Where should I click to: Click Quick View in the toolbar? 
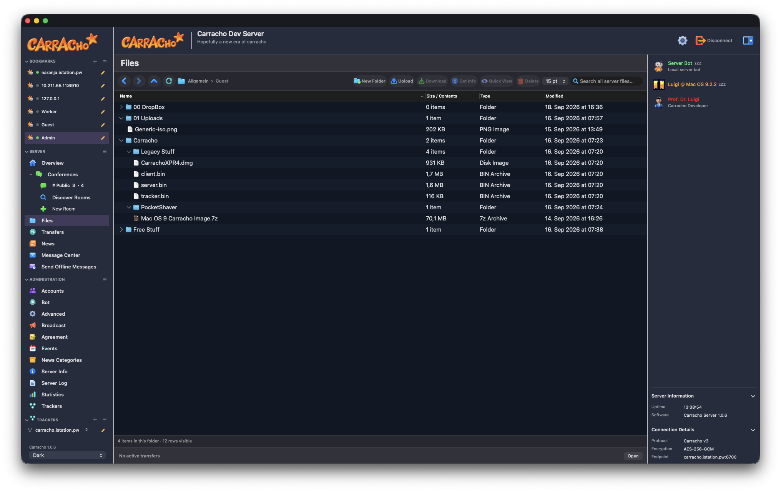pyautogui.click(x=497, y=81)
